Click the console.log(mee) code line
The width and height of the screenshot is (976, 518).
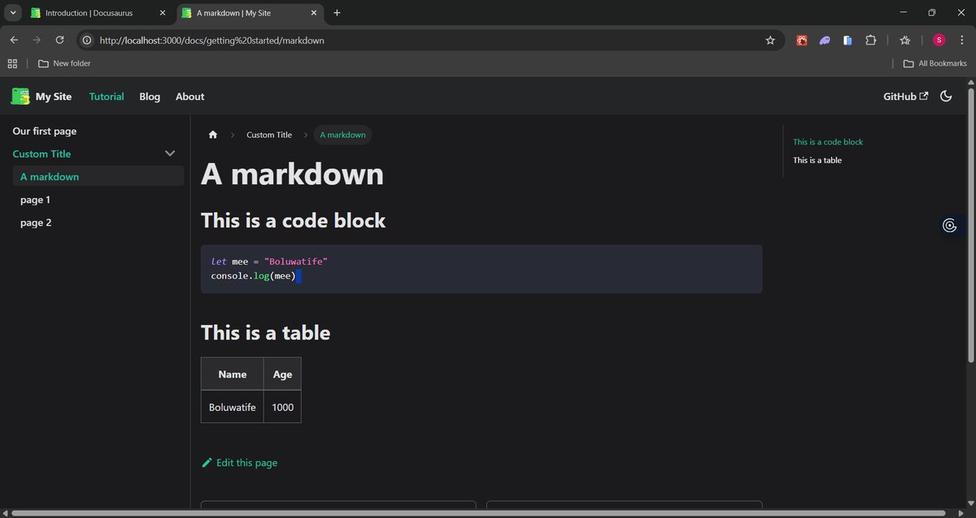[x=254, y=276]
